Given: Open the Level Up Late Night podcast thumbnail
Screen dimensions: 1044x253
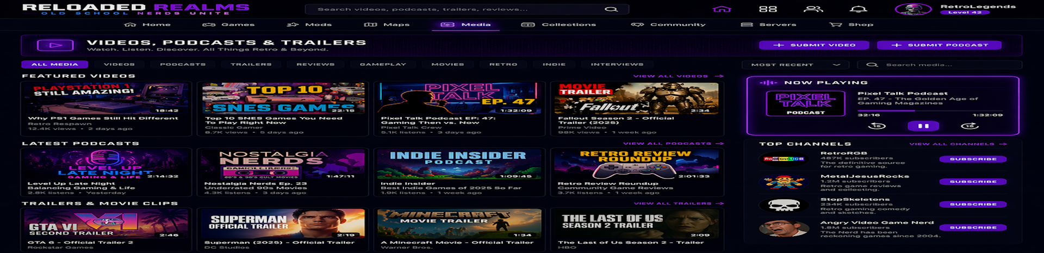Looking at the screenshot, I should 107,164.
